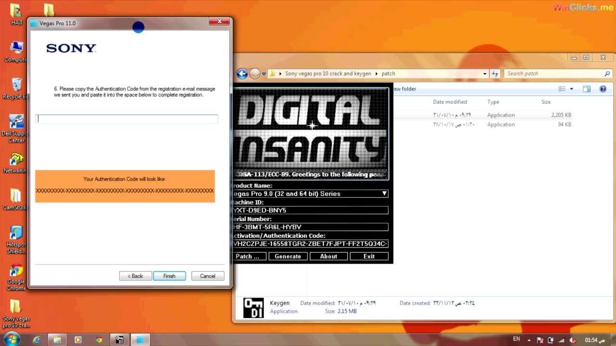Click the Explorer change view icon
616x346 pixels.
(x=562, y=89)
